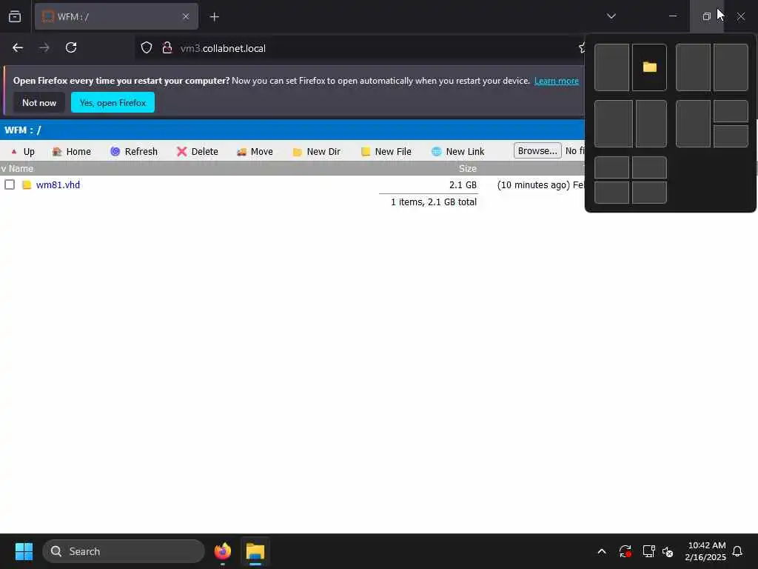Go back using the browser back arrow

[18, 48]
